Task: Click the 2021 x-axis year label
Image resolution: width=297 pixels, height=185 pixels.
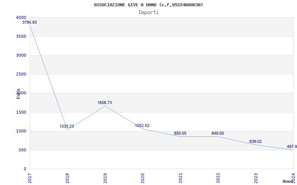Action: (180, 178)
